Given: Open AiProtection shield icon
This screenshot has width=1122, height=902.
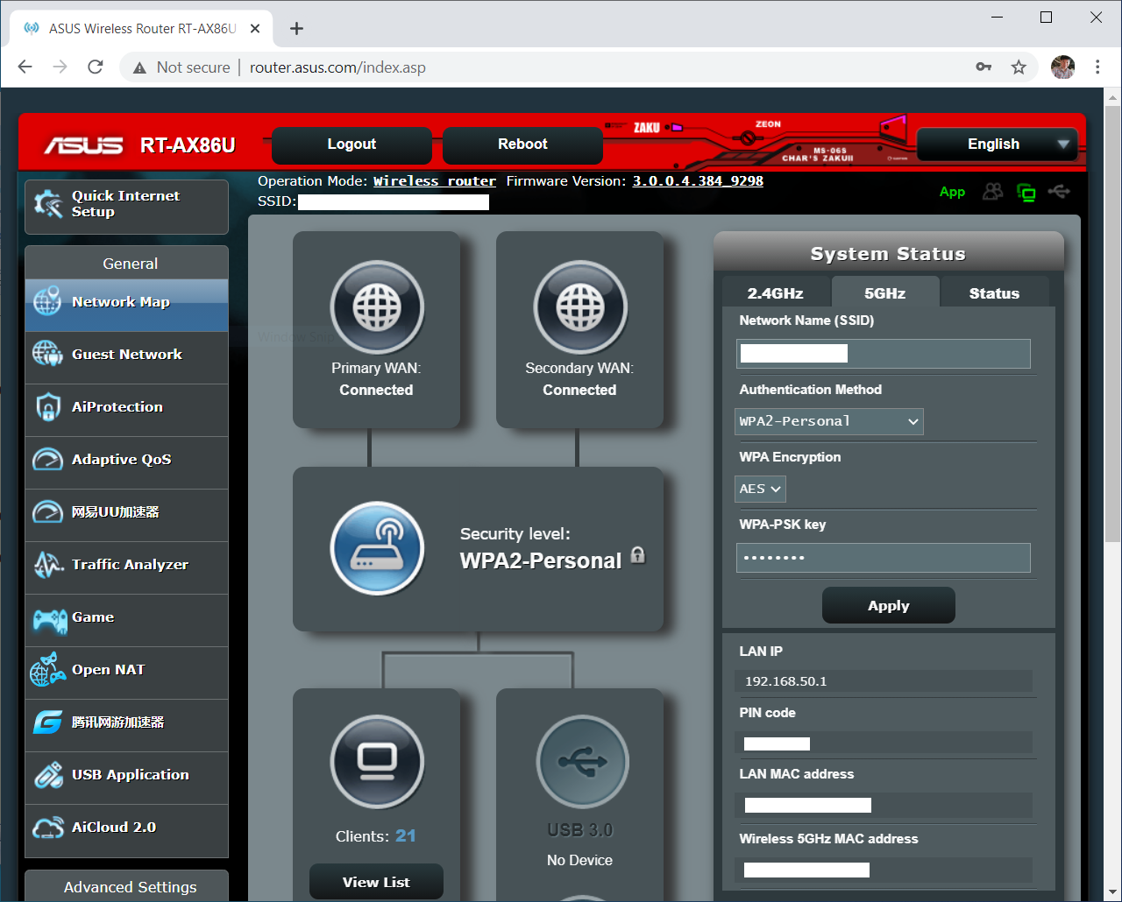Looking at the screenshot, I should [47, 406].
